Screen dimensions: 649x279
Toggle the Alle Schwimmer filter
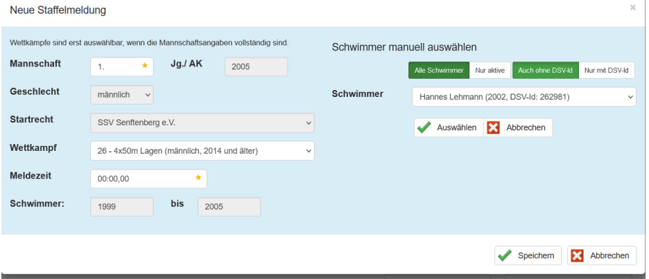click(x=438, y=71)
